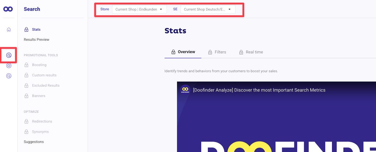Screen dimensions: 376x152
Task: Open the chat bubble icon in the rail
Action: coord(9,76)
